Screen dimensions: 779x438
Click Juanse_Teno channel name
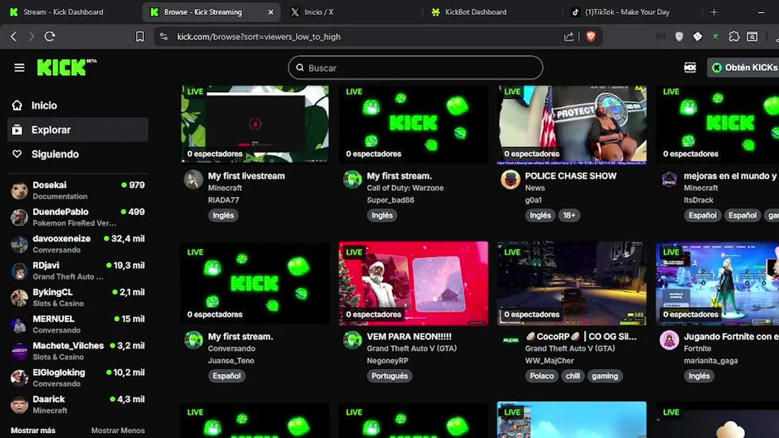tap(231, 361)
